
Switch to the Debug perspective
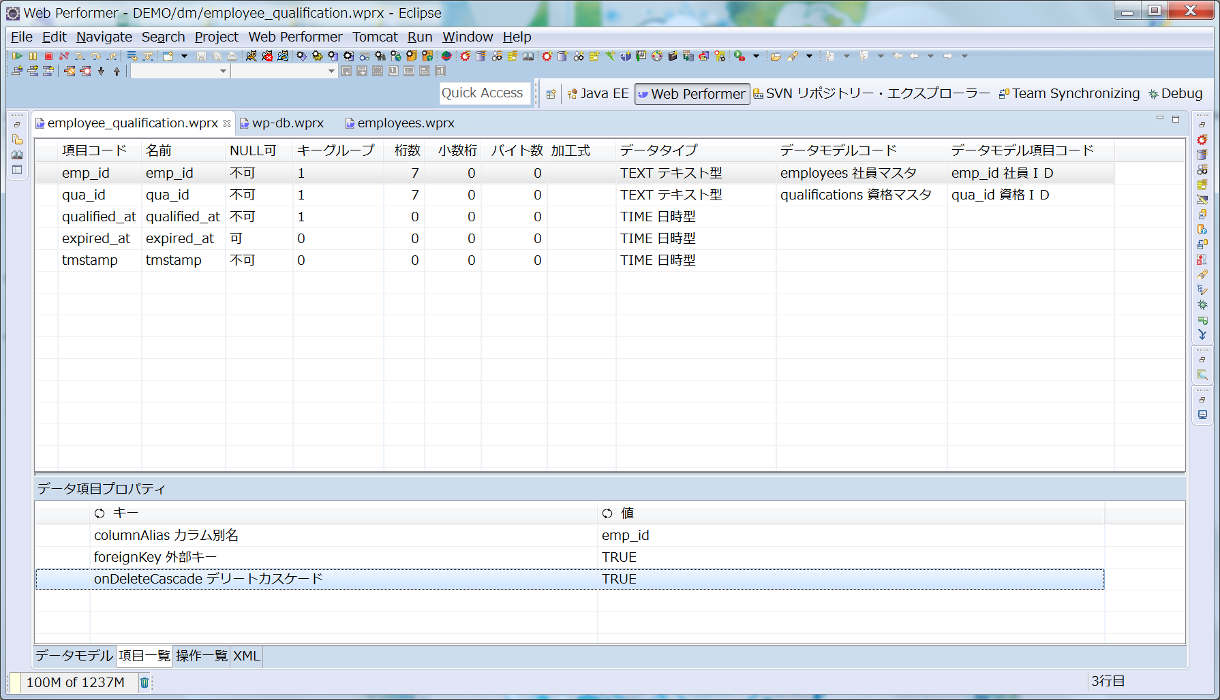[1176, 94]
